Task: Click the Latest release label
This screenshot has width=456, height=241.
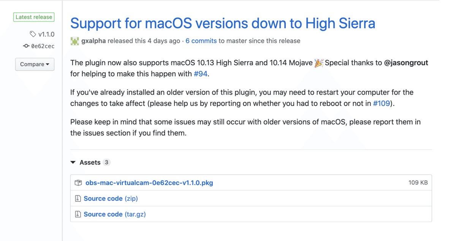Action: [34, 17]
